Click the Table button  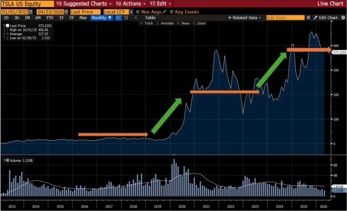(150, 18)
